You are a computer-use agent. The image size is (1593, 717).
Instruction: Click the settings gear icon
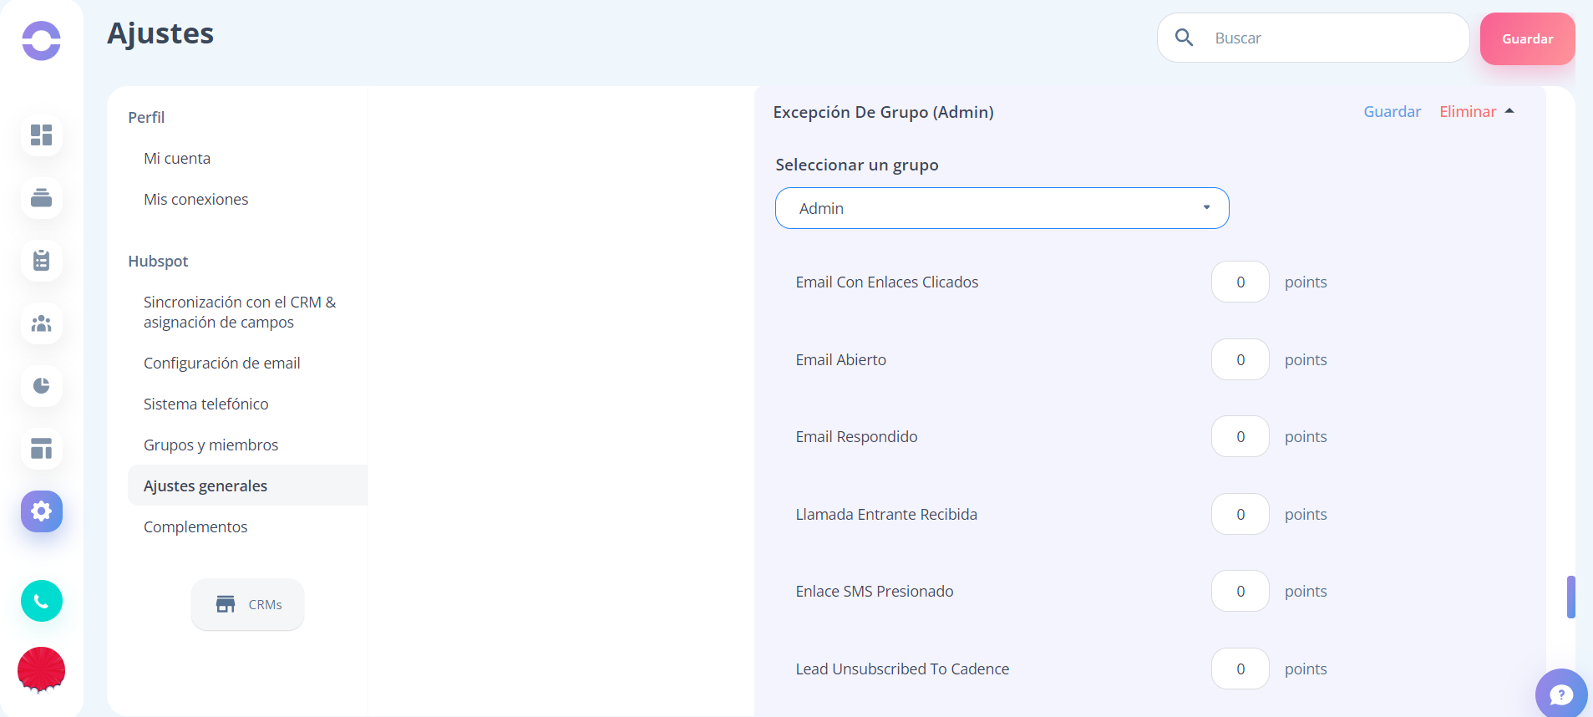click(41, 511)
